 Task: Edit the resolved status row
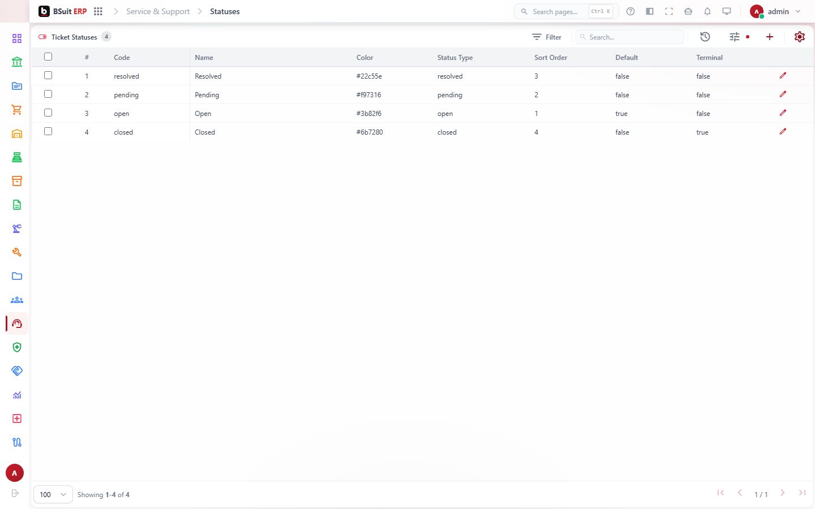click(x=783, y=76)
